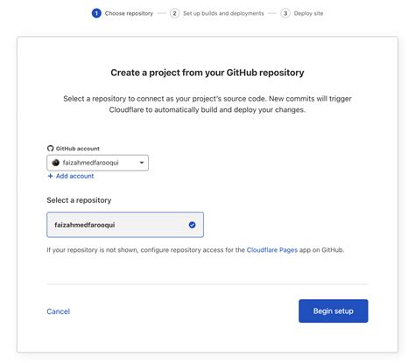Click the 'Create a project from your GitHub repository' title
The height and width of the screenshot is (363, 415).
207,73
